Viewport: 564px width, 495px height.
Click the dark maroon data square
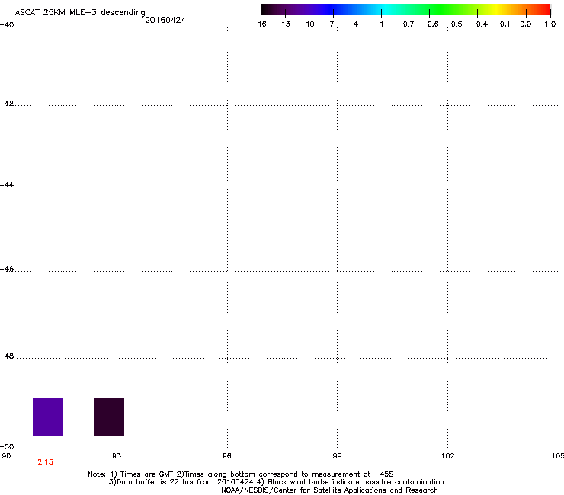(x=109, y=417)
